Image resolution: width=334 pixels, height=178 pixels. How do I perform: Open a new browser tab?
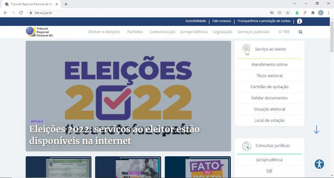[x=66, y=4]
